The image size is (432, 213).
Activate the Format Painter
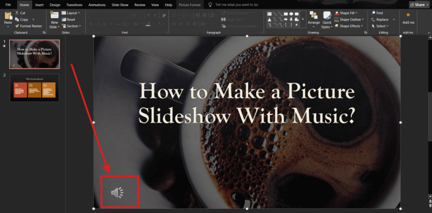point(28,26)
